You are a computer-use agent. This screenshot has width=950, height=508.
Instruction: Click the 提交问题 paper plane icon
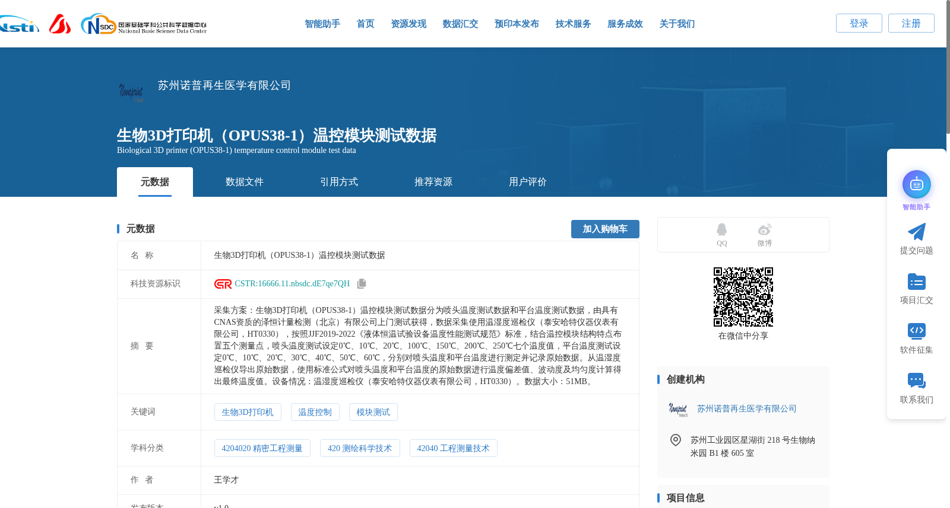tap(916, 232)
